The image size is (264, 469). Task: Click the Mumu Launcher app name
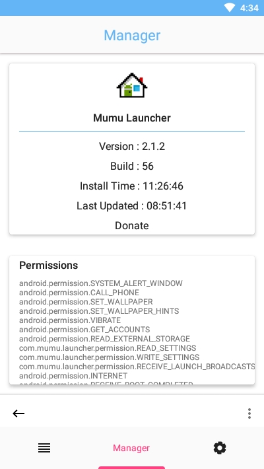pyautogui.click(x=132, y=118)
